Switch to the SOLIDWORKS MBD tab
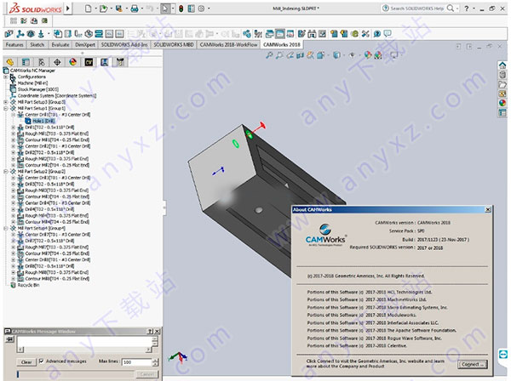 174,45
